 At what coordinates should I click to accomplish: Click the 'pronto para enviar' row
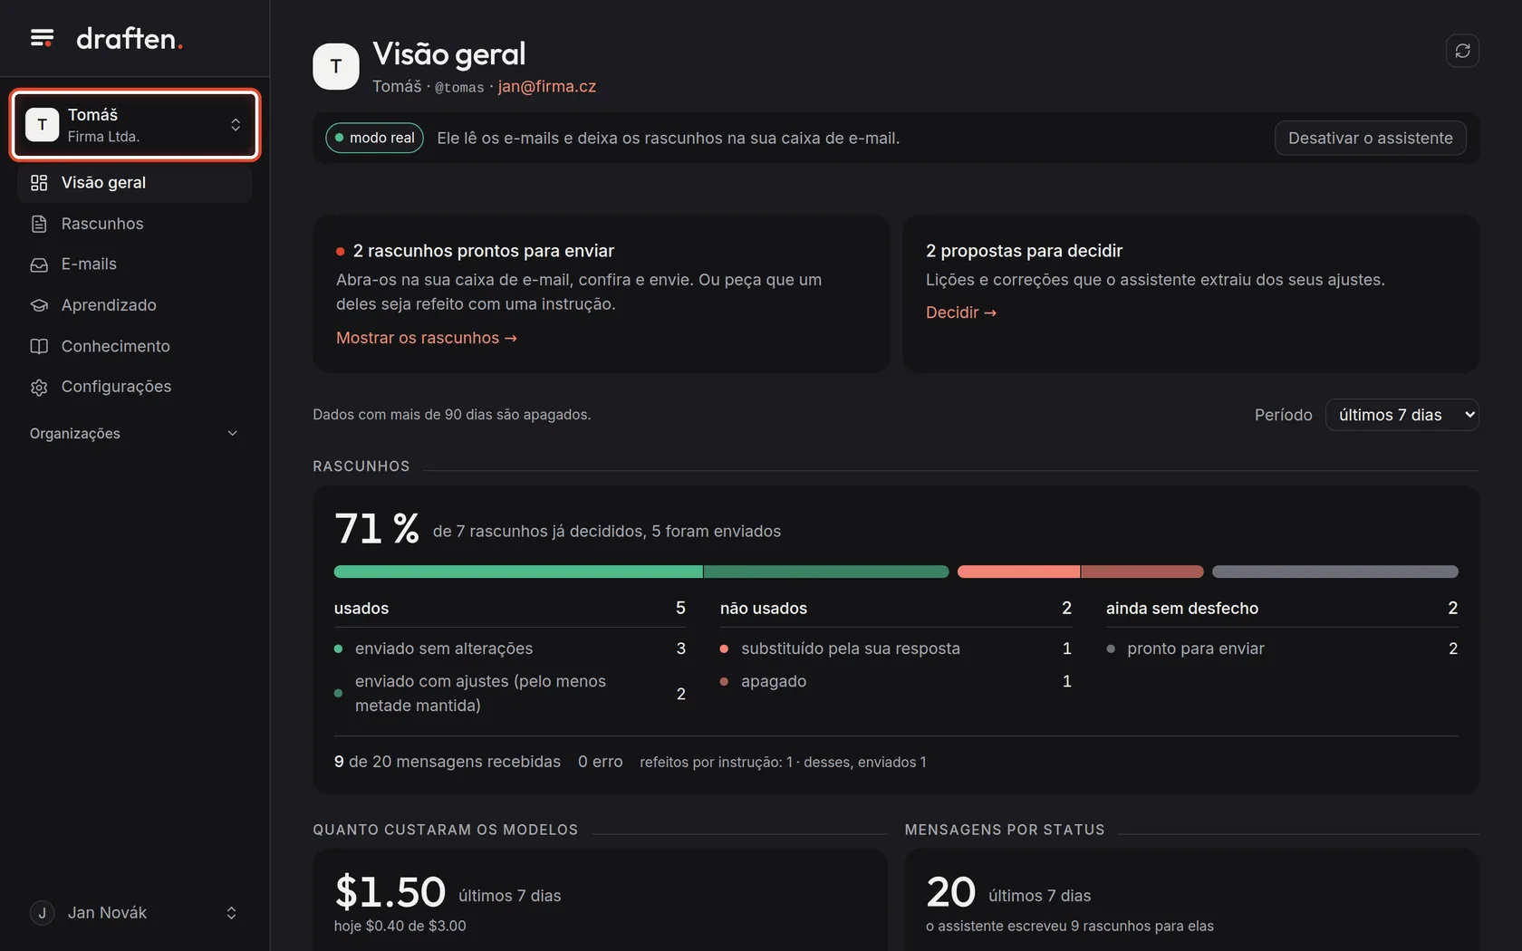1282,648
